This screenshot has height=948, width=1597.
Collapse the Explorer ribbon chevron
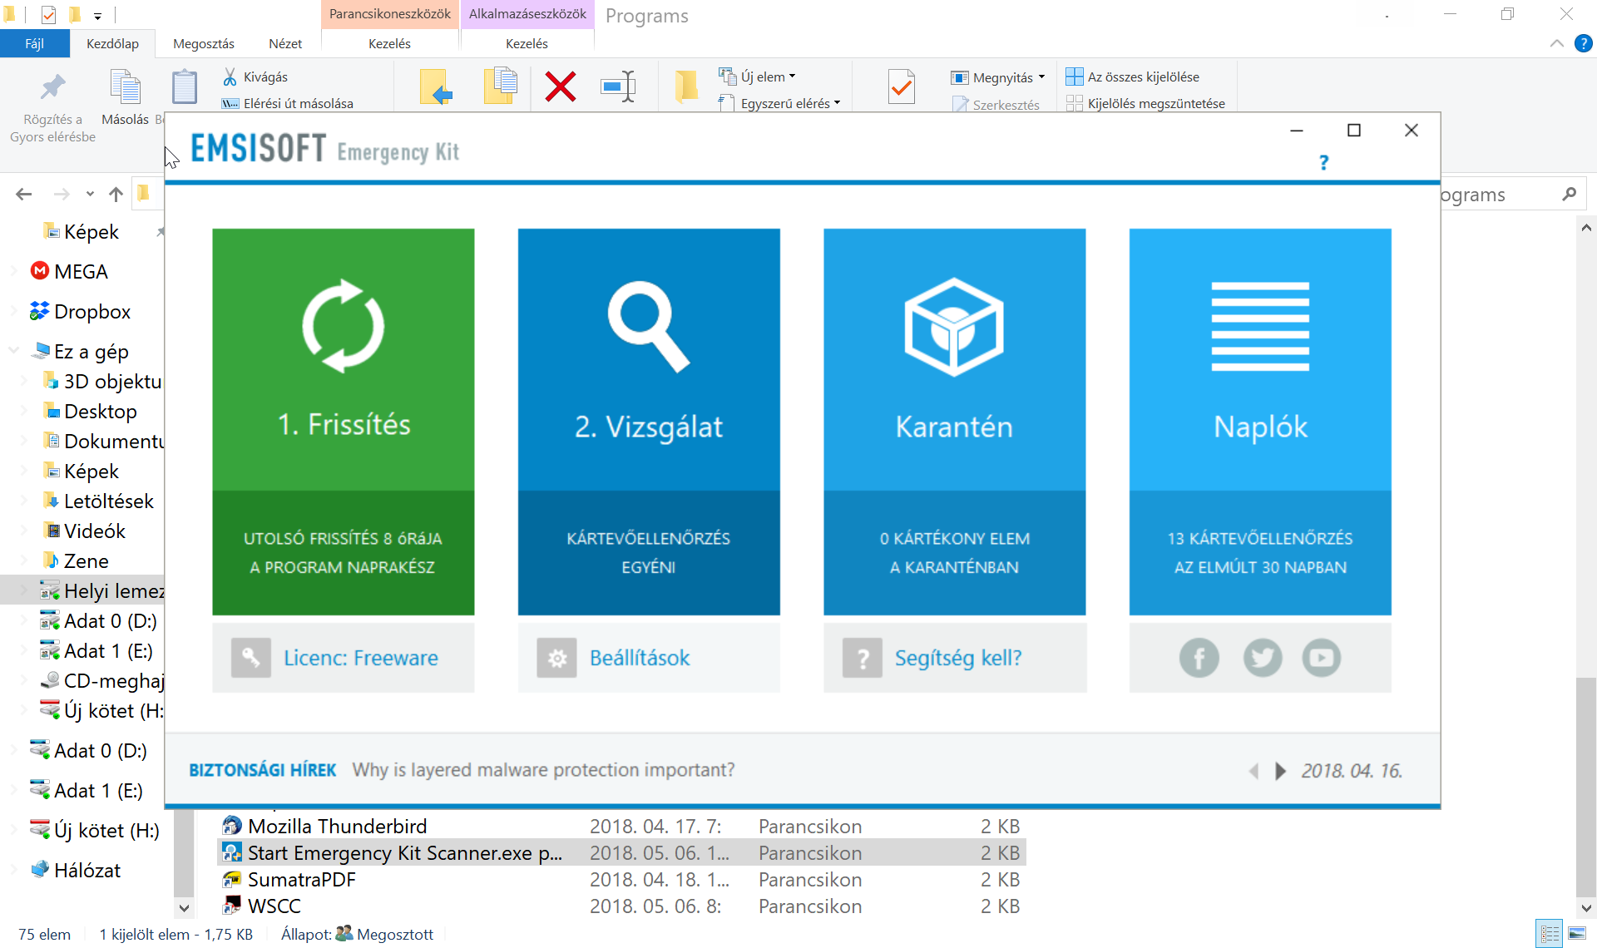[x=1556, y=43]
